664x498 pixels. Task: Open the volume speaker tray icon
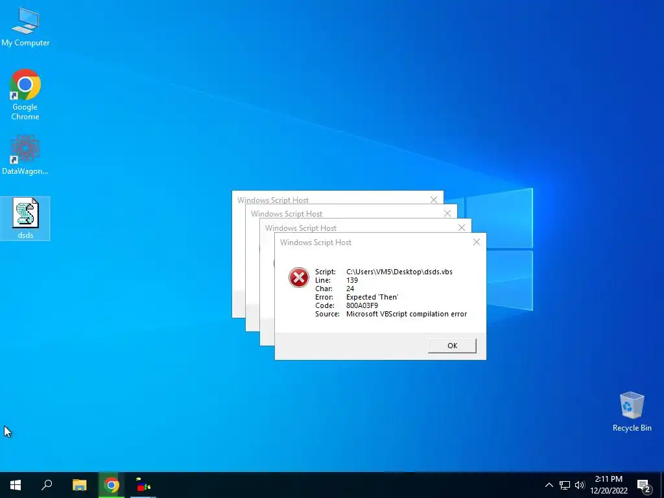click(580, 485)
